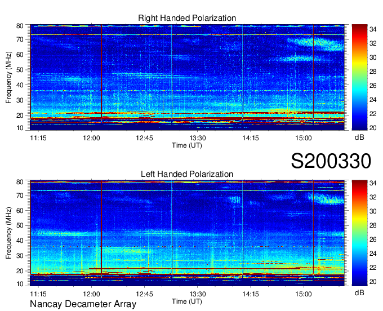Screen dimensions: 383x311
Task: Select the "S200330" event label
Action: tap(331, 161)
